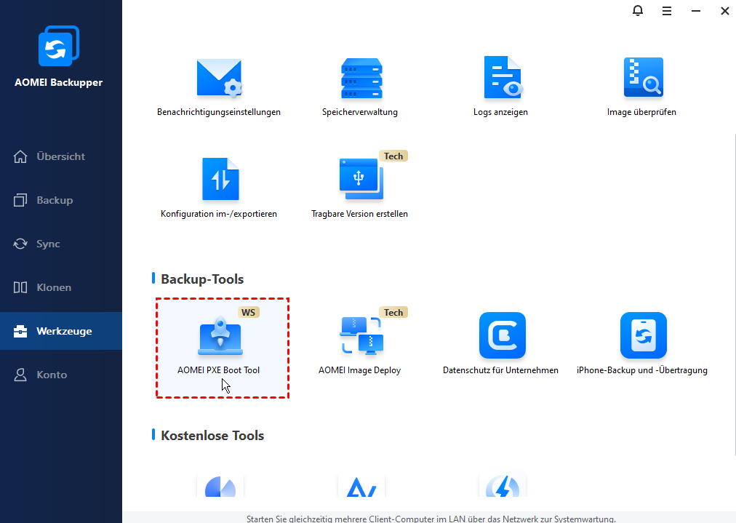This screenshot has width=736, height=523.
Task: Click the AOMEI PXE Boot Tool label
Action: [x=219, y=370]
